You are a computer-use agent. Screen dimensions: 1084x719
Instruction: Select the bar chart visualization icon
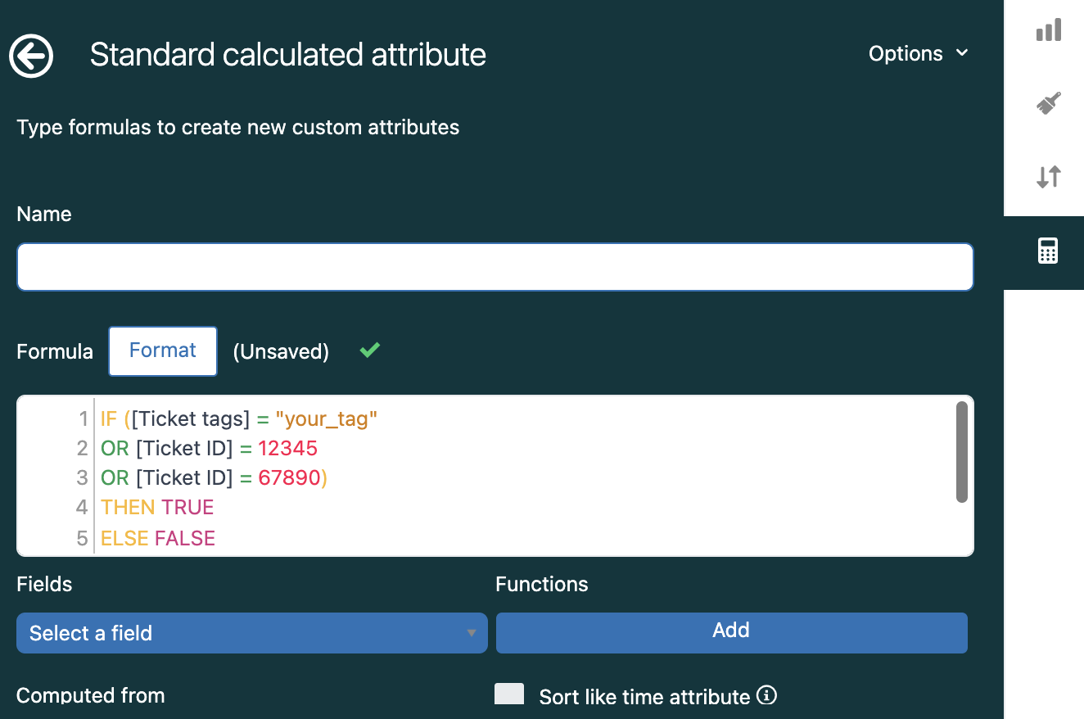1047,29
